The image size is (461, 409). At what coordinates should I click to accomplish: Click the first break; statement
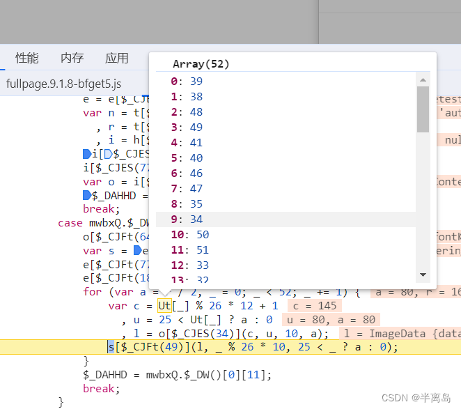pos(102,209)
